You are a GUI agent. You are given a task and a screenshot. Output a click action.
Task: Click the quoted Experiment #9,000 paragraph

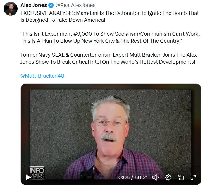pos(110,37)
